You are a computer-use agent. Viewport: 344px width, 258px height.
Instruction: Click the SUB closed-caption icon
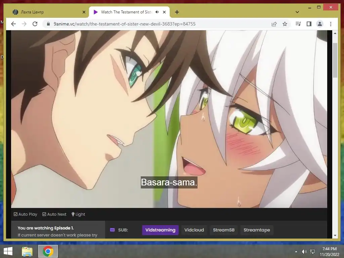coord(112,230)
